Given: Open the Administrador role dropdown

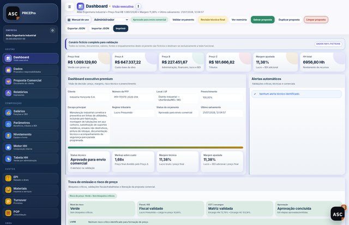Looking at the screenshot, I should 111,20.
